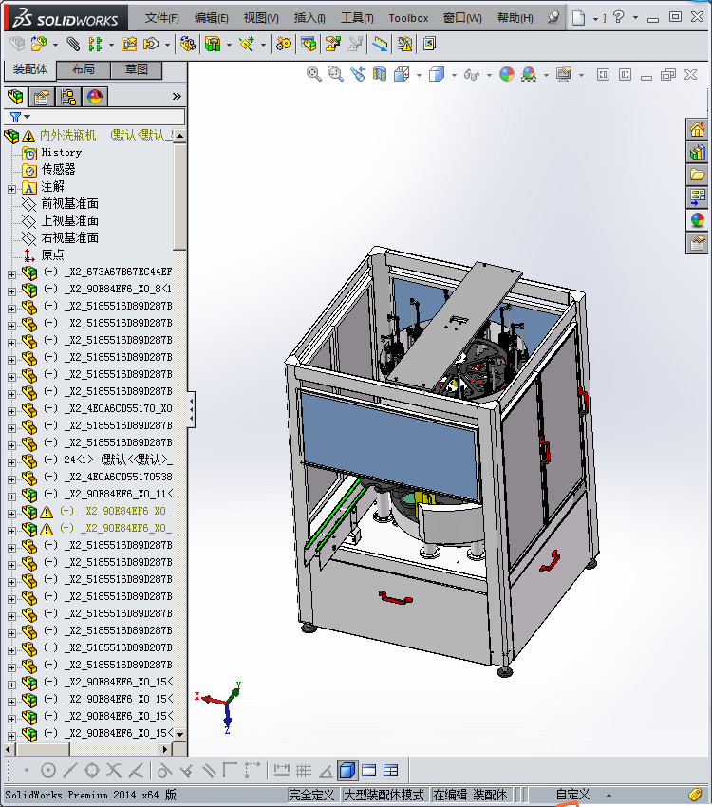The width and height of the screenshot is (712, 807).
Task: Open the 工具(T) menu
Action: 357,18
